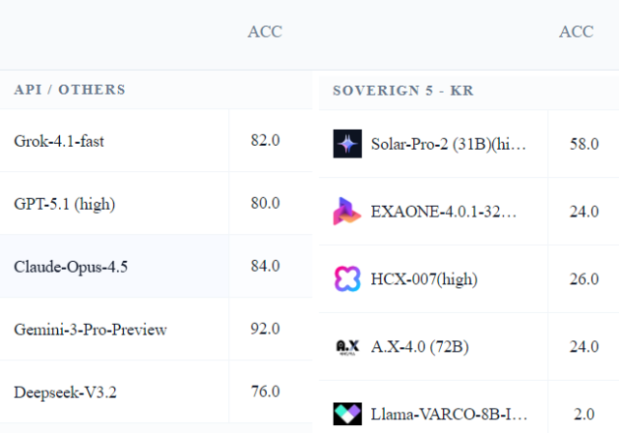The image size is (619, 433).
Task: Select the API / OTHERS section header
Action: coord(70,90)
